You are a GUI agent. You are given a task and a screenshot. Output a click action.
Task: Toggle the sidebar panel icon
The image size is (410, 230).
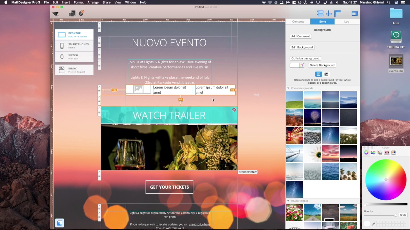[355, 13]
